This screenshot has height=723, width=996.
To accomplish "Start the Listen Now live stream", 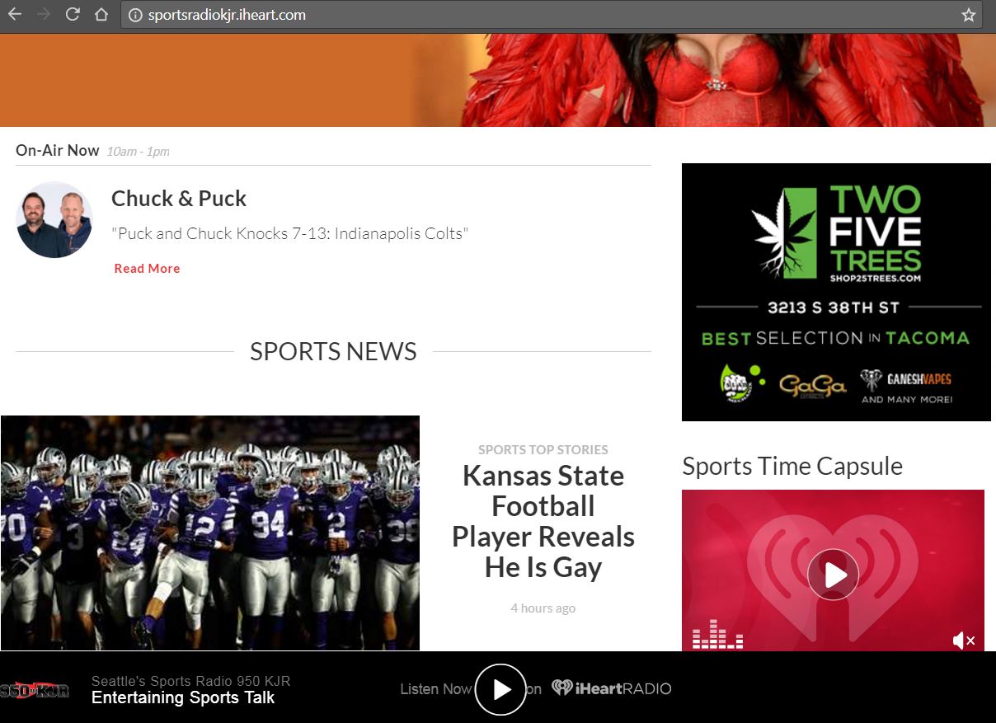I will (500, 689).
